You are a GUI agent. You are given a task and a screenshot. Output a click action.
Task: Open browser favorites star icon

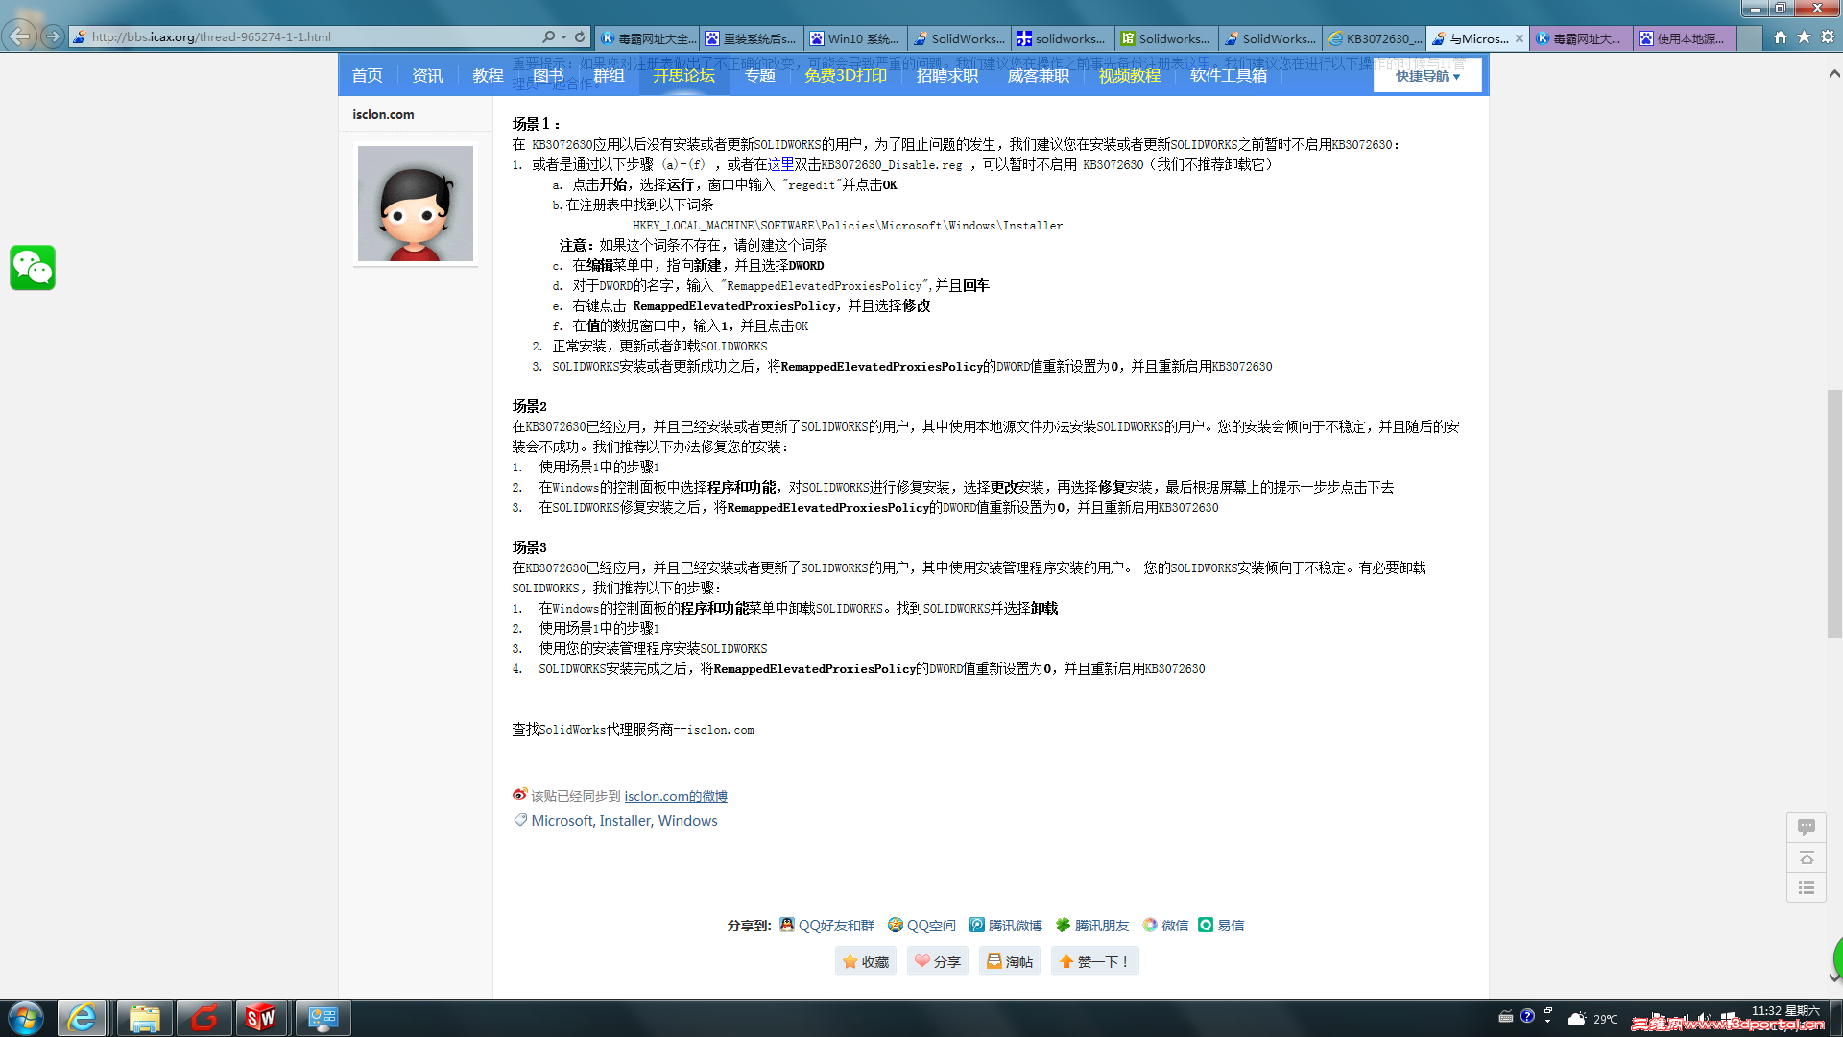[1804, 36]
